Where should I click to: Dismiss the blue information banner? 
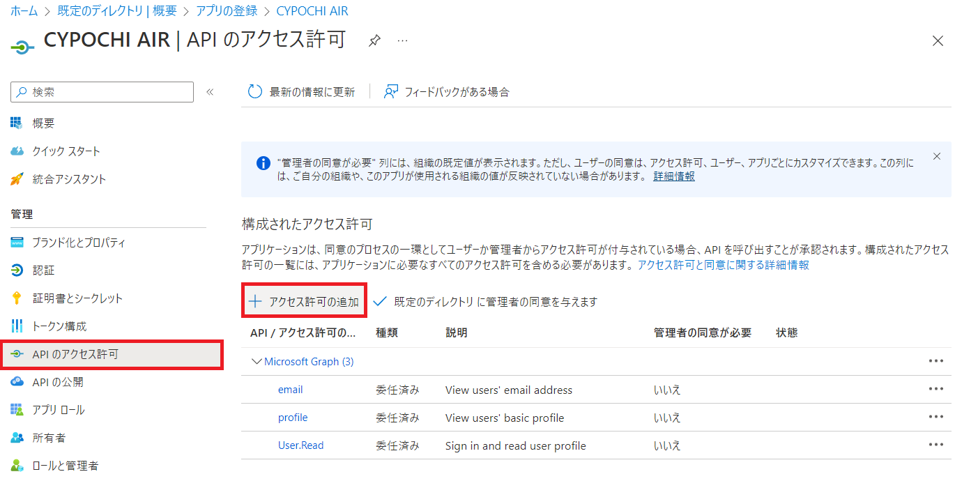[x=937, y=156]
